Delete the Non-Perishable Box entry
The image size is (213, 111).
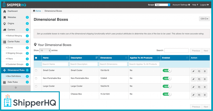(x=205, y=79)
